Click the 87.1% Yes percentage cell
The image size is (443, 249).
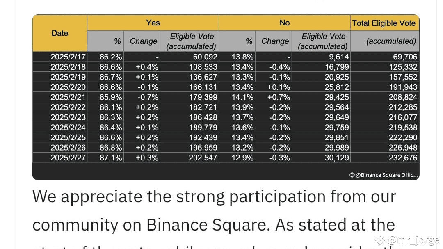(111, 158)
